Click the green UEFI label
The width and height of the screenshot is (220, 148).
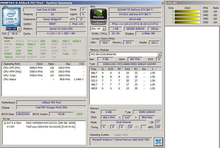79,114
